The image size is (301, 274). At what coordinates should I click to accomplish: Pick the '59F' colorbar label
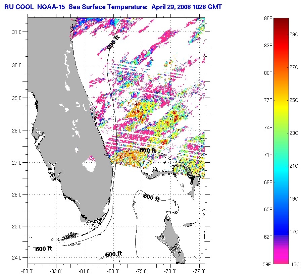pyautogui.click(x=267, y=265)
